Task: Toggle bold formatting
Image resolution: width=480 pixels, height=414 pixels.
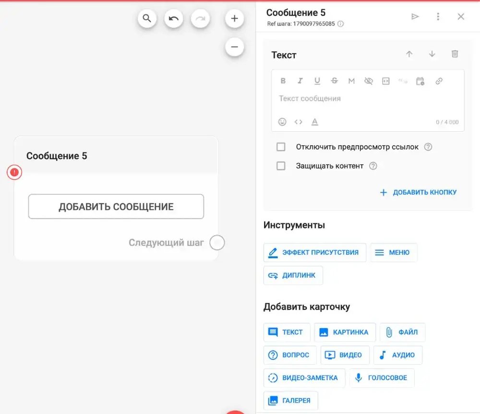Action: pos(283,81)
